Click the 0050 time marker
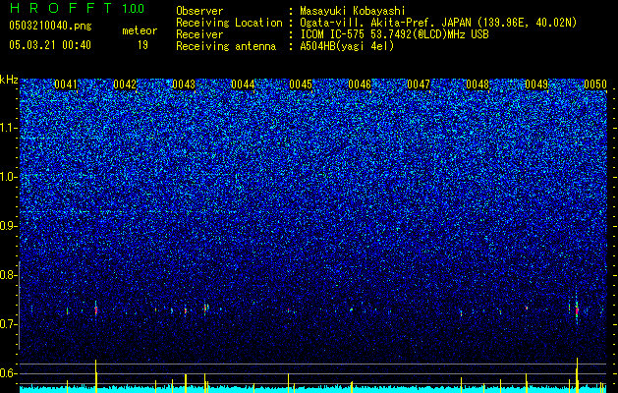The width and height of the screenshot is (618, 393). (595, 84)
